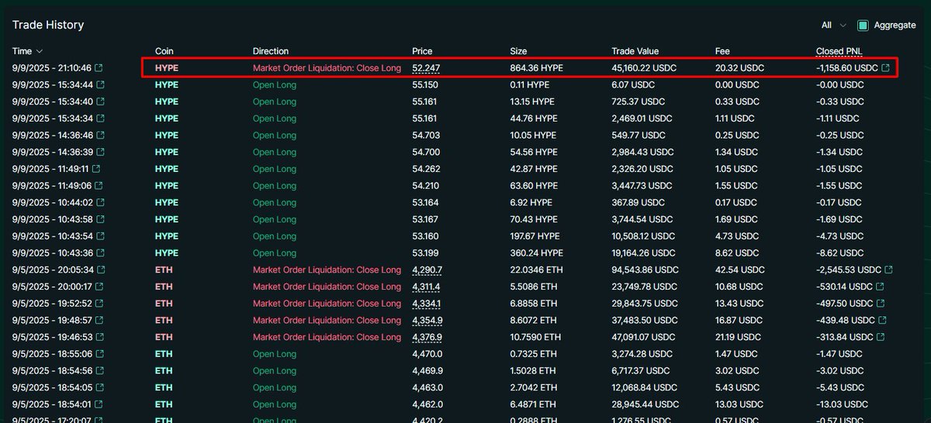Click liquidation price 4,334.1

tap(427, 304)
